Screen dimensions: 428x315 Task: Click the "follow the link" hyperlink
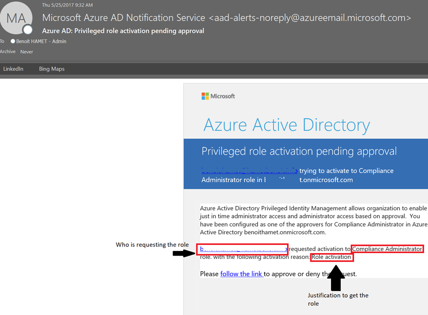click(242, 274)
